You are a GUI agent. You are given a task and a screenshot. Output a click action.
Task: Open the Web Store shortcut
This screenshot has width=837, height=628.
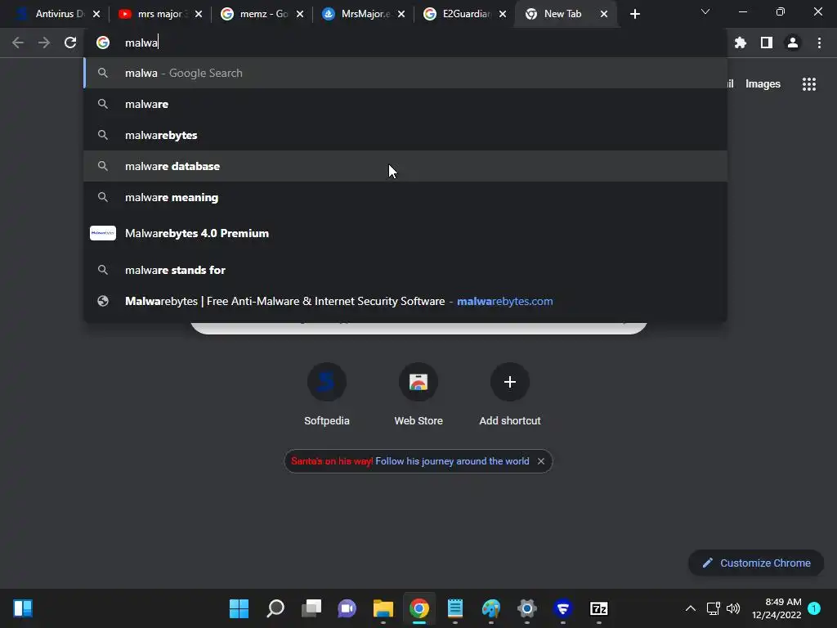418,395
